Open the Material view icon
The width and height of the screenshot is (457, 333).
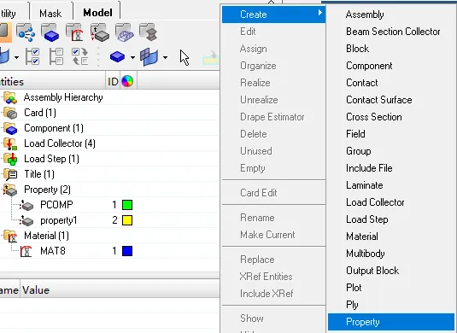[74, 32]
